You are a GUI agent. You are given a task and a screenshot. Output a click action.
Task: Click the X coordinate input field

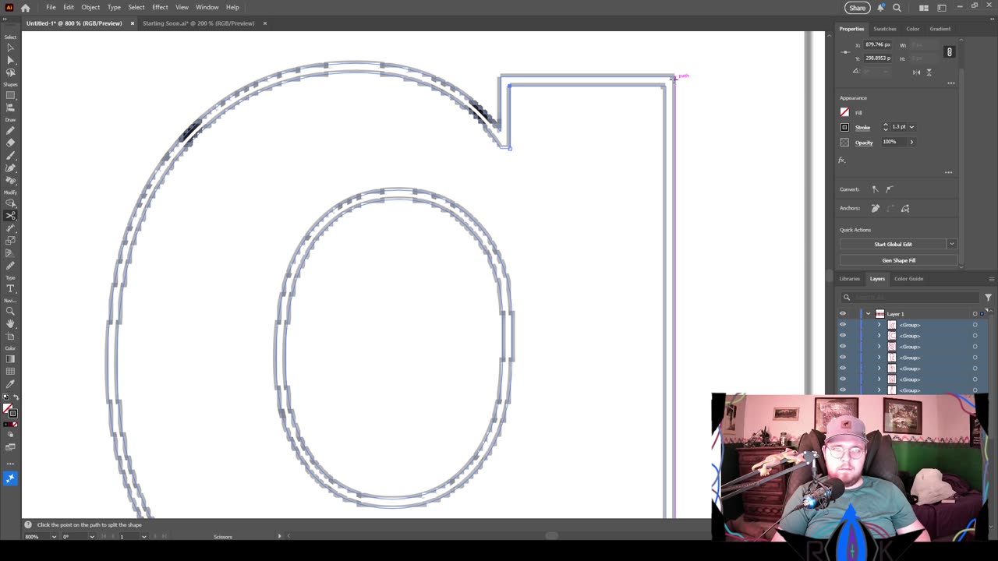[x=878, y=44]
